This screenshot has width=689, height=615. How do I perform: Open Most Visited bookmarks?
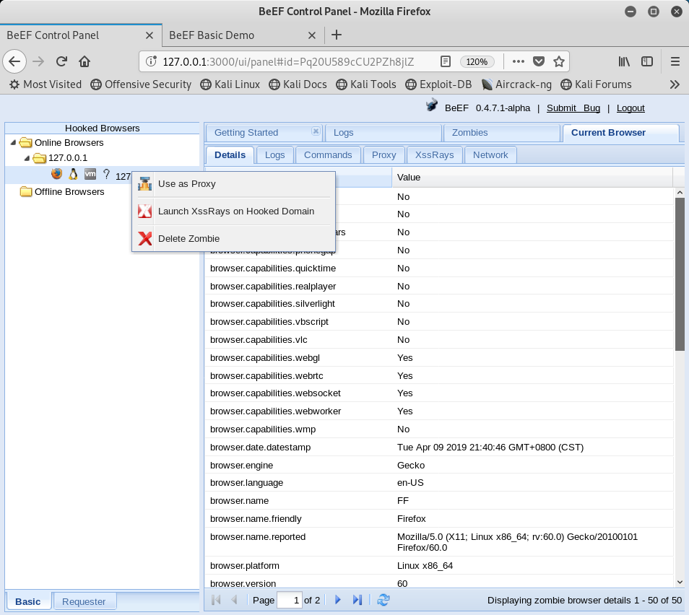pos(45,84)
